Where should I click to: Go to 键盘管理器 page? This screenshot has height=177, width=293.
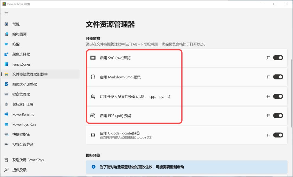40,94
